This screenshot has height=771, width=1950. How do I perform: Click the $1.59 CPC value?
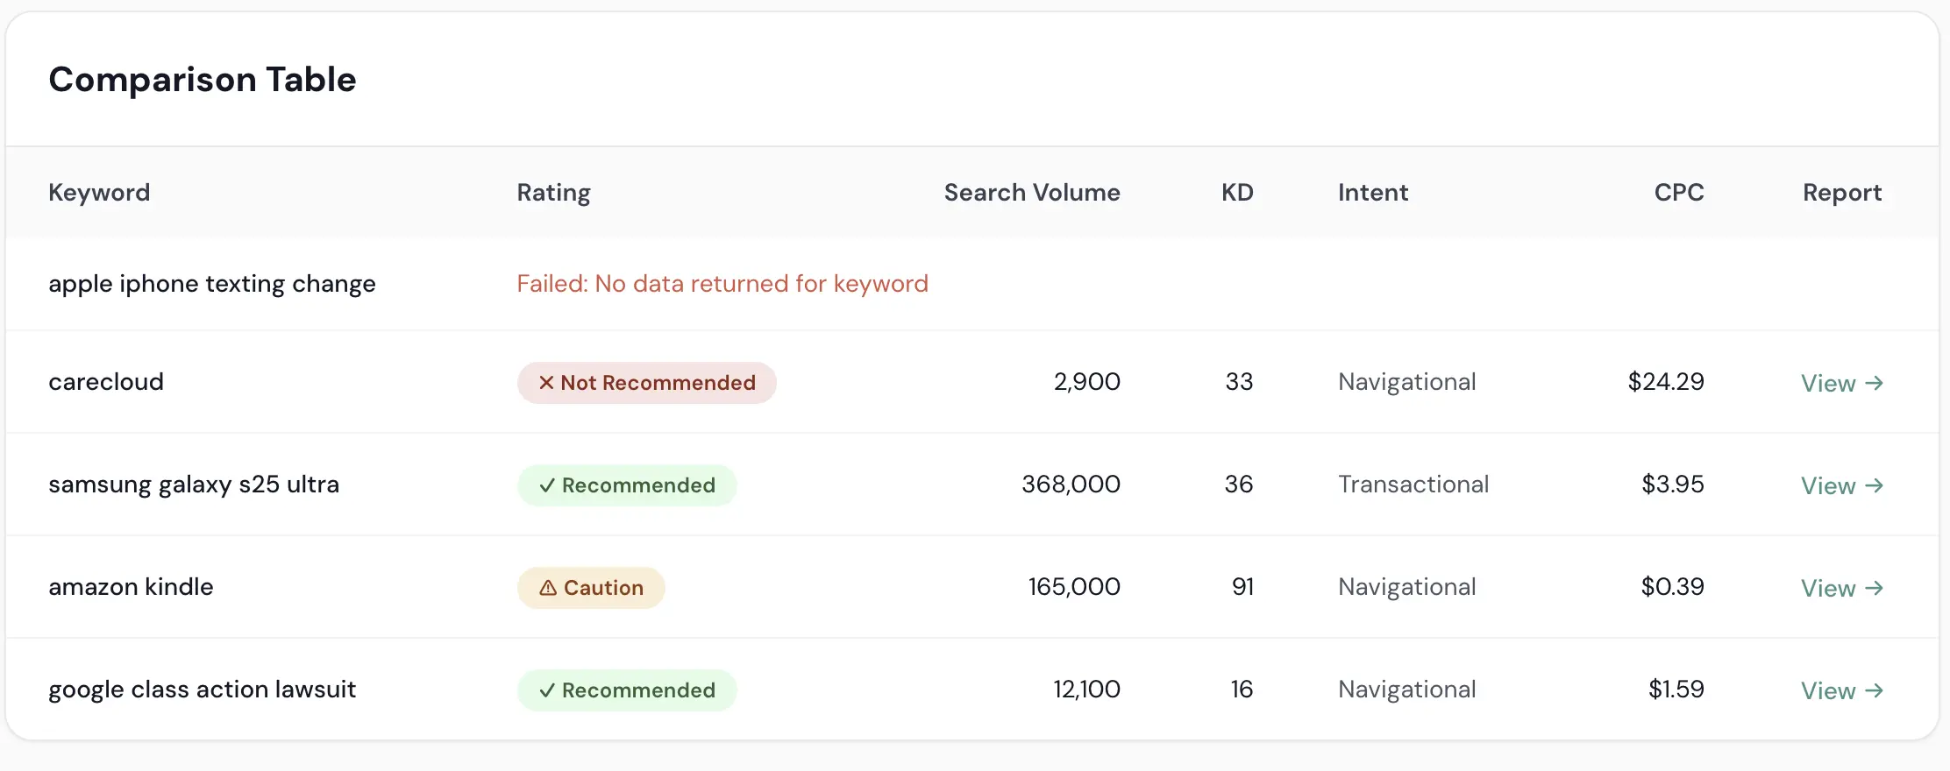(1676, 690)
